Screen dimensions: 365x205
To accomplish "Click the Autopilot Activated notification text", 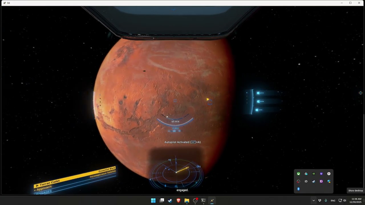I will click(x=182, y=142).
